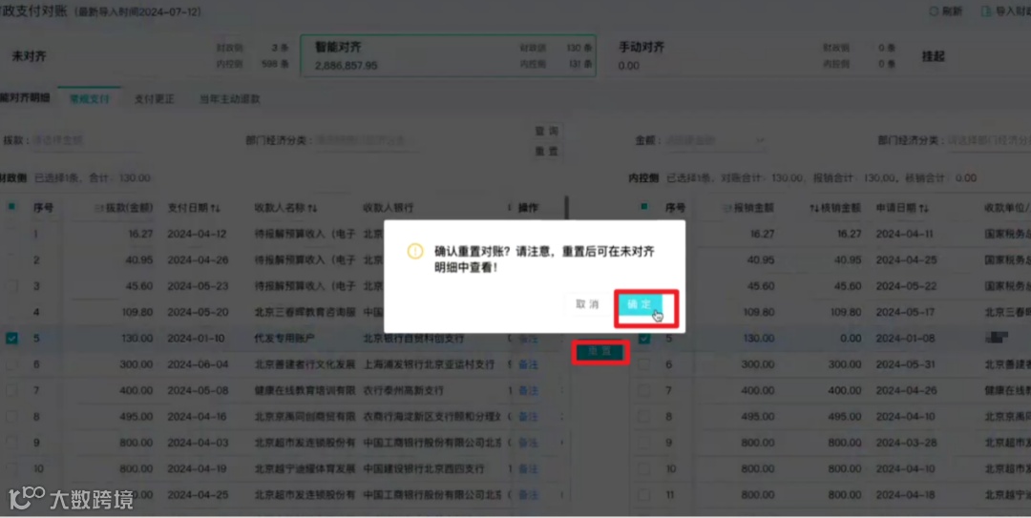
Task: Cancel the reset dialog via 取消
Action: [587, 304]
